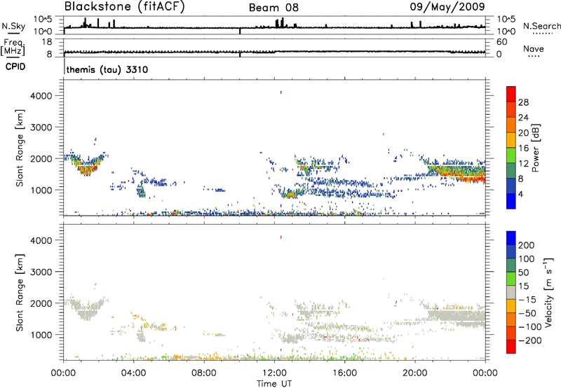561x388 pixels.
Task: Click the '60' label on the Nave axis
Action: tap(501, 42)
